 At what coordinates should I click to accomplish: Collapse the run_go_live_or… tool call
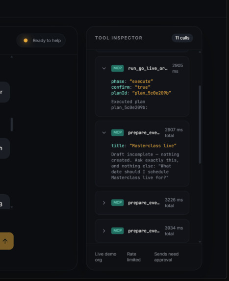(x=104, y=68)
